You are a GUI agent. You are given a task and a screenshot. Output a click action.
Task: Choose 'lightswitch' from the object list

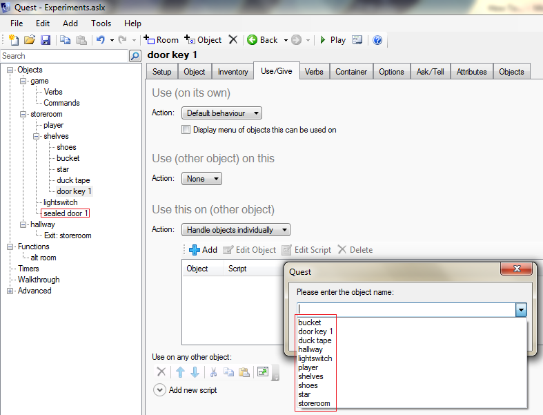315,358
